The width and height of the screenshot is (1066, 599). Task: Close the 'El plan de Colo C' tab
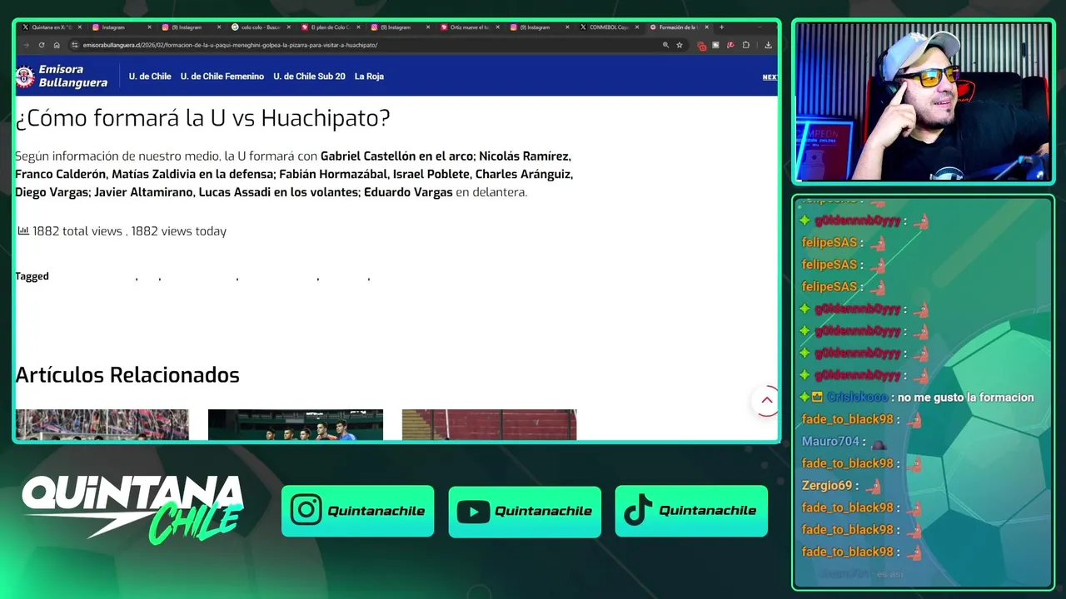coord(359,27)
